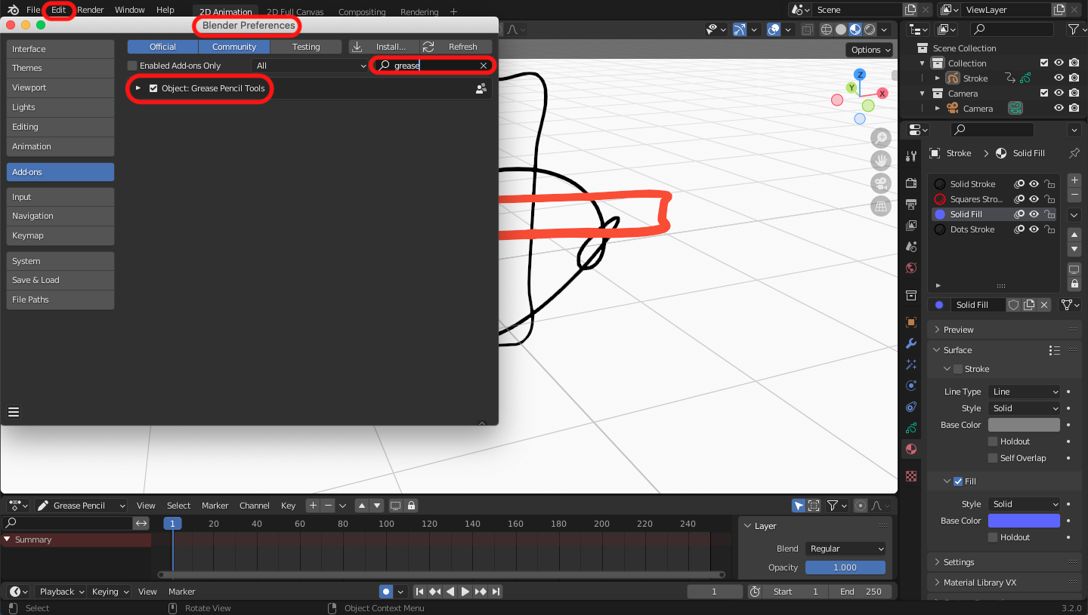Open the Blend mode dropdown set to Regular

[845, 549]
